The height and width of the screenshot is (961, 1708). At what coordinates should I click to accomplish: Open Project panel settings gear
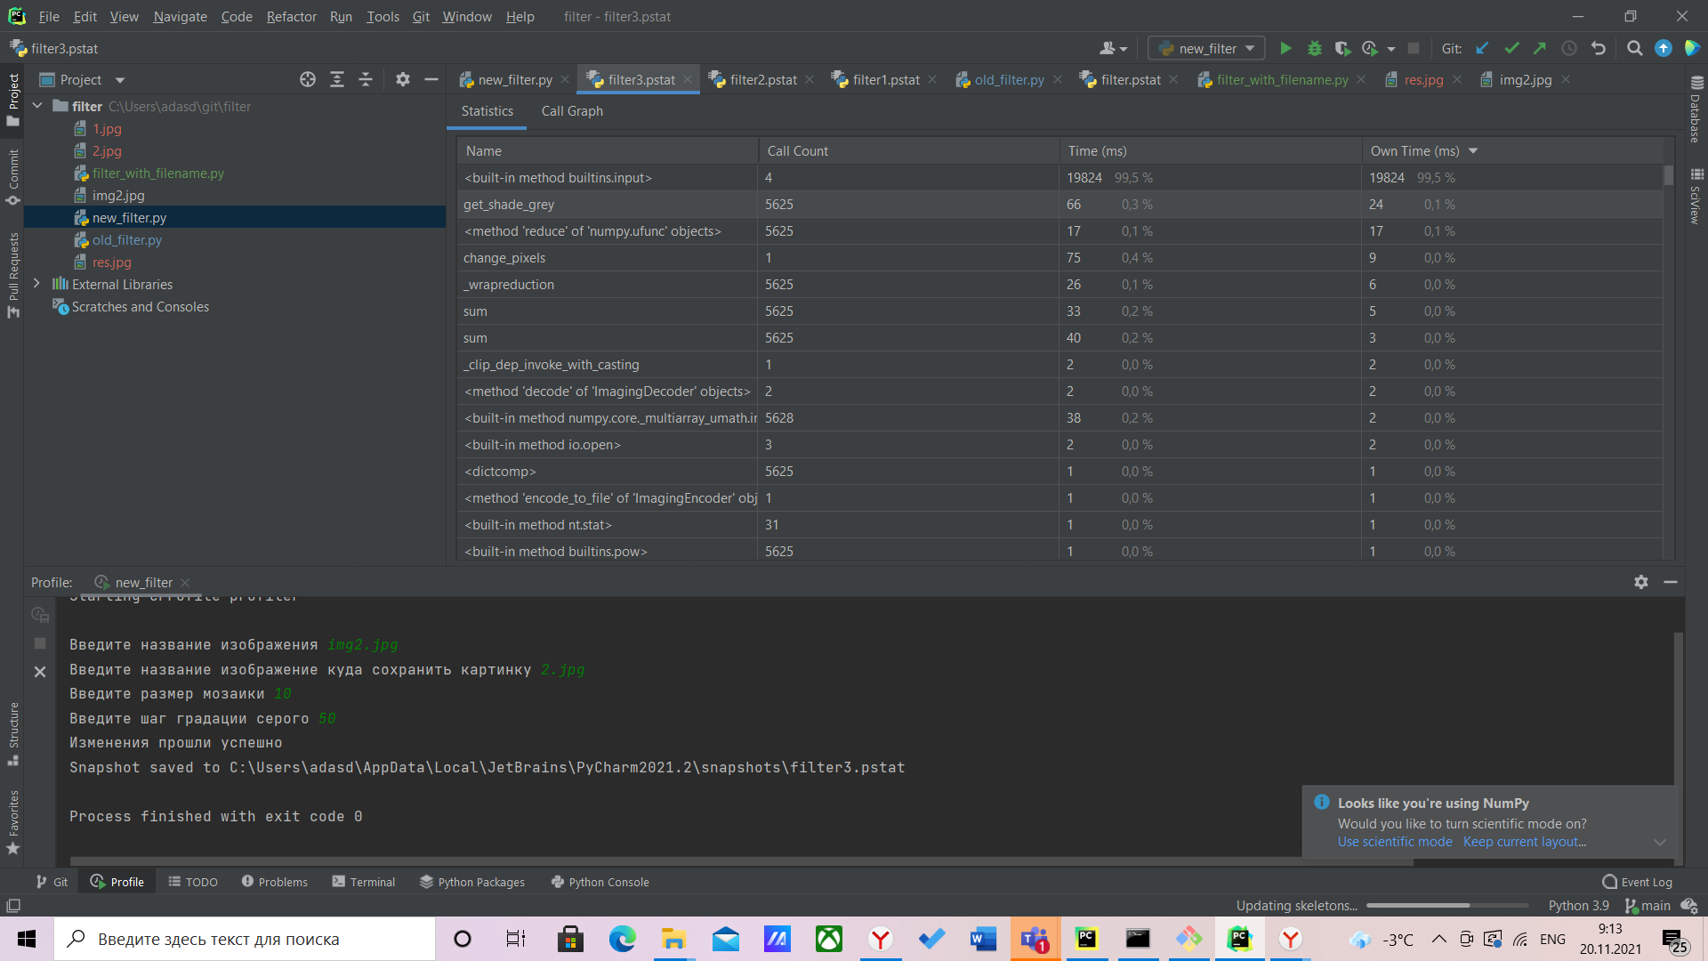pos(403,80)
